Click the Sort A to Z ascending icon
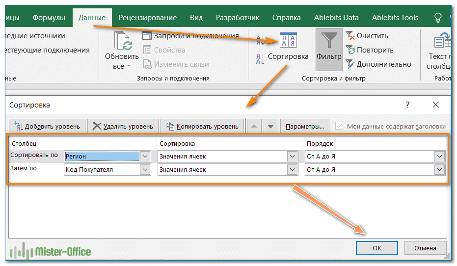 click(x=260, y=41)
